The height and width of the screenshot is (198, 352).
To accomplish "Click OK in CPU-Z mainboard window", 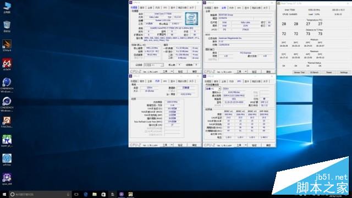I will pyautogui.click(x=268, y=71).
